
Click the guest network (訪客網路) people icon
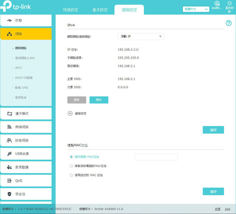click(x=9, y=140)
